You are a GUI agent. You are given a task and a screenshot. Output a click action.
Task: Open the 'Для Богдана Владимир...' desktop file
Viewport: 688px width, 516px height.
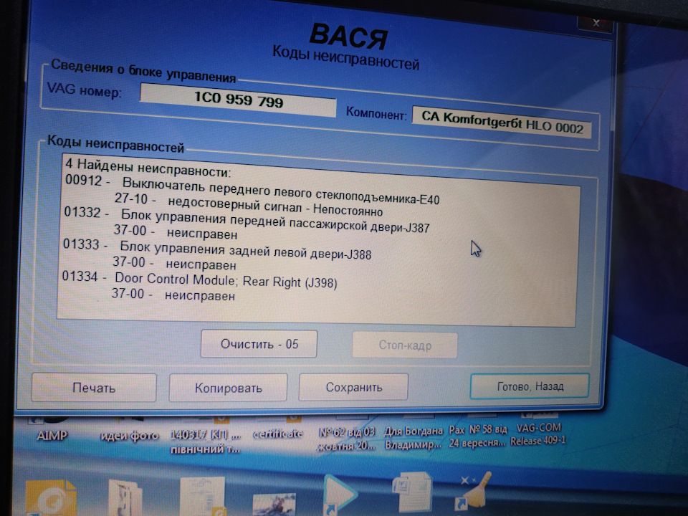click(414, 437)
